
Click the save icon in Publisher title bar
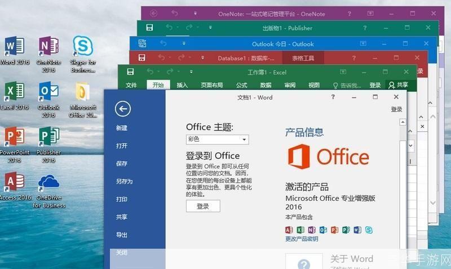[x=149, y=28]
